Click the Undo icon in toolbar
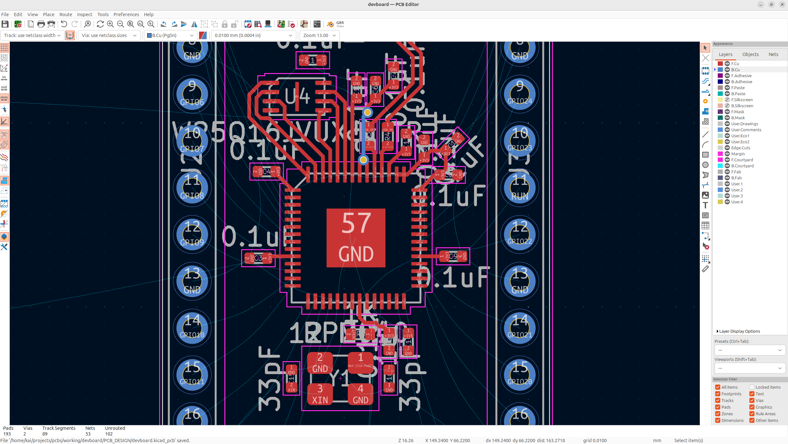Screen dimensions: 788x444 point(64,24)
